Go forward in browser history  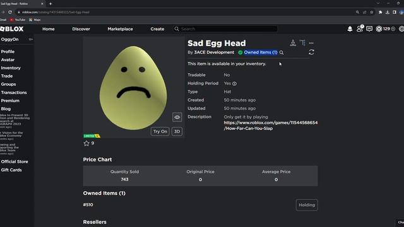tap(3, 12)
